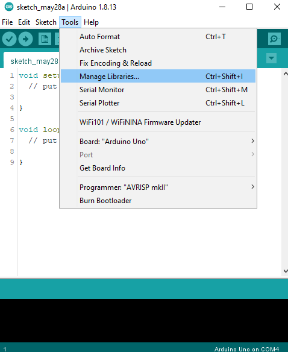Expand the grayed-out Port submenu
Screen dimensions: 288x352
point(158,155)
